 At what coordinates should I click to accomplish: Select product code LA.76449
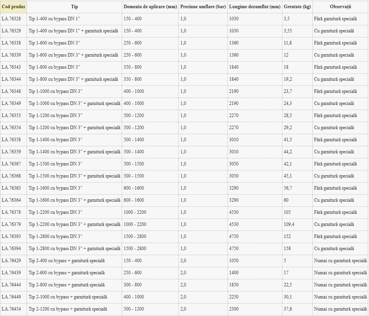point(11,297)
